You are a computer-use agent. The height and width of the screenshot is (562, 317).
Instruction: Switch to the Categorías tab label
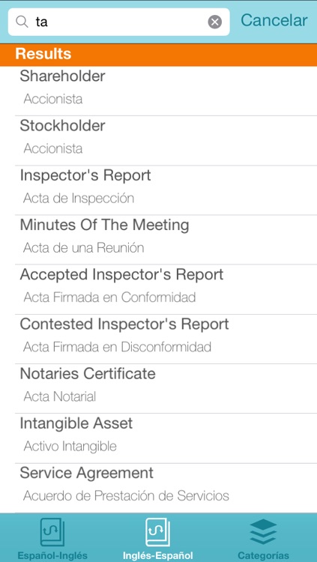[263, 555]
